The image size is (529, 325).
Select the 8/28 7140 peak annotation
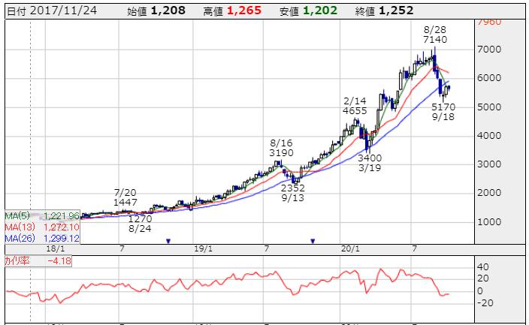tap(436, 32)
